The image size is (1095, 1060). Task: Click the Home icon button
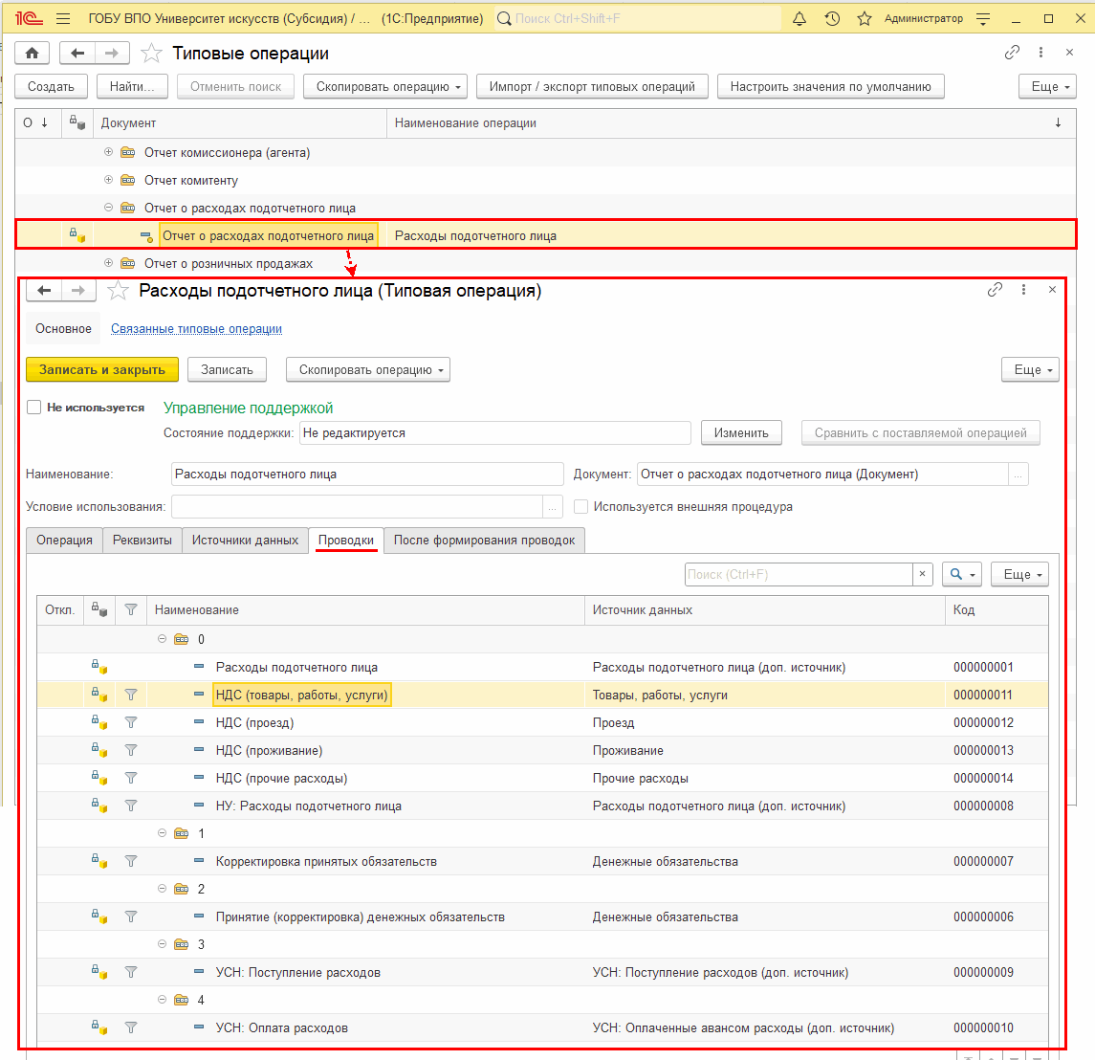[33, 54]
